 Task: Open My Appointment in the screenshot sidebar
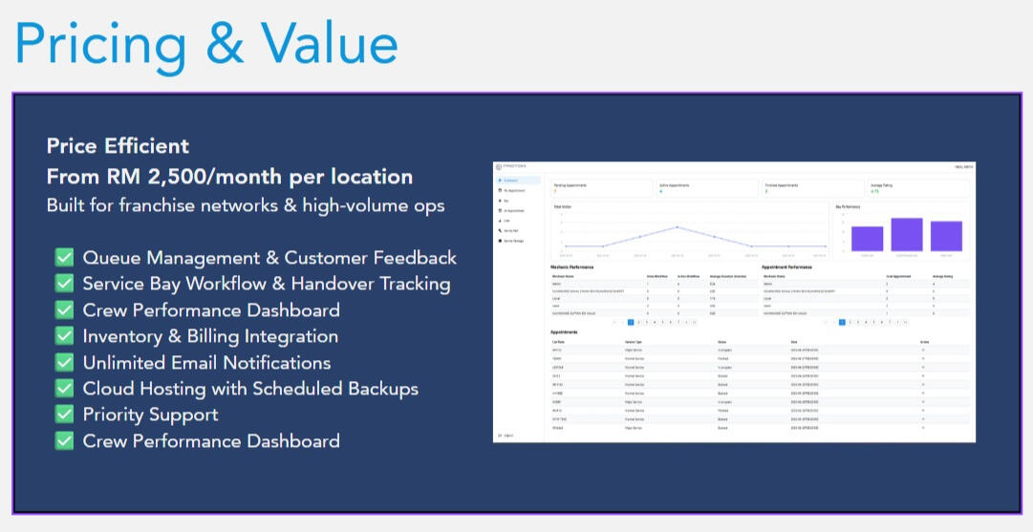513,190
